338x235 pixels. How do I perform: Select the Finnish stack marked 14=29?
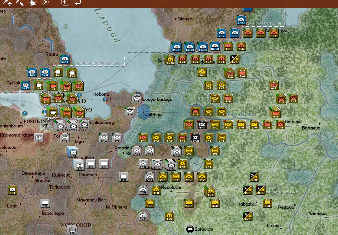(190, 47)
